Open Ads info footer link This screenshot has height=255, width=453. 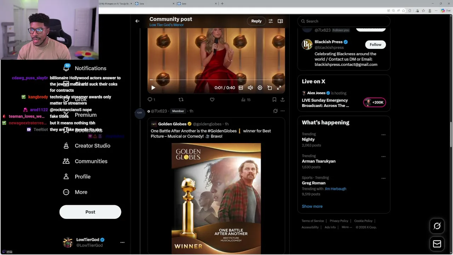coord(330,227)
